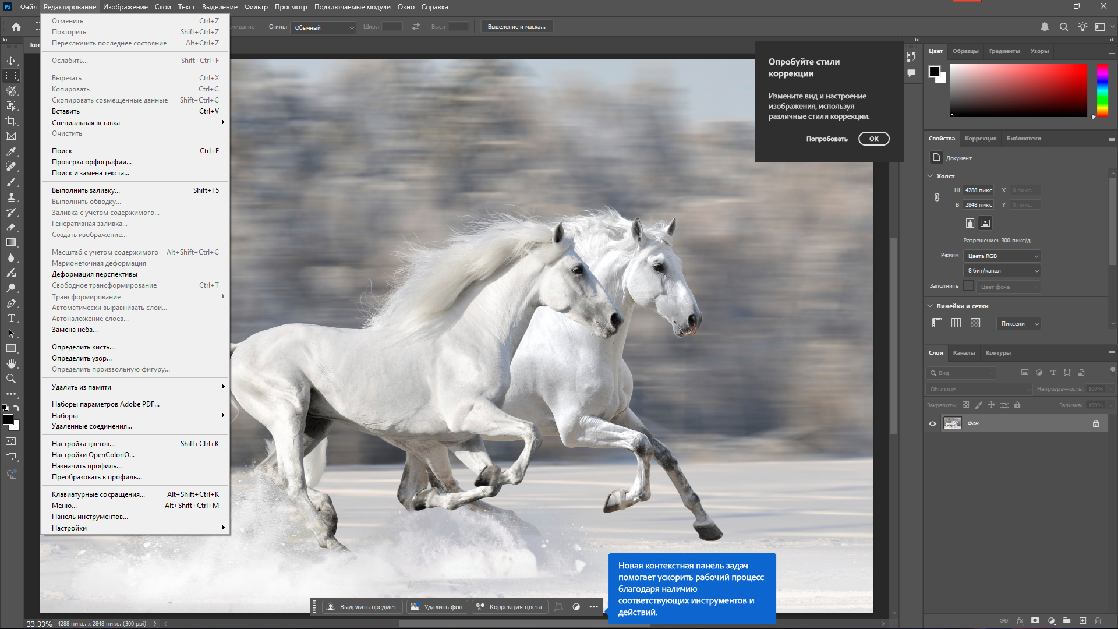The width and height of the screenshot is (1118, 629).
Task: Open the Пиксели units dropdown
Action: pos(1019,323)
